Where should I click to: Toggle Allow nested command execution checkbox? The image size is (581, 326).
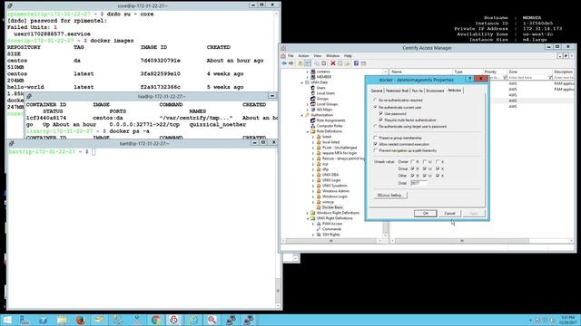click(x=375, y=144)
